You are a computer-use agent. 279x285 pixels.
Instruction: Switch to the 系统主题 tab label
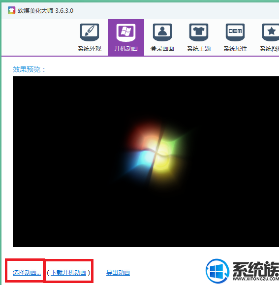pos(199,49)
